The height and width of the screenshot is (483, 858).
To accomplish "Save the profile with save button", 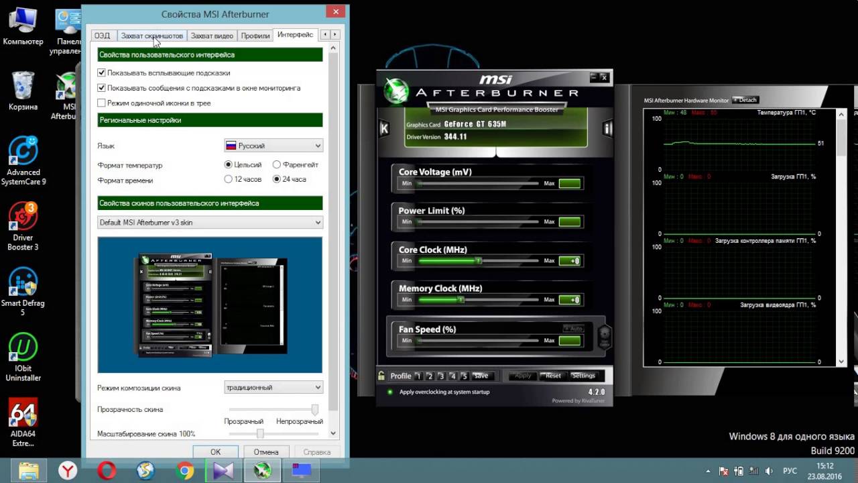I will point(481,376).
